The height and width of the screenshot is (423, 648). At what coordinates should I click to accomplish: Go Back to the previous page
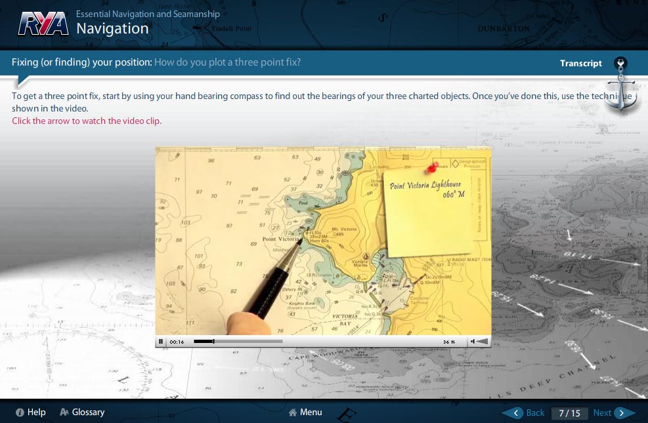tap(535, 413)
